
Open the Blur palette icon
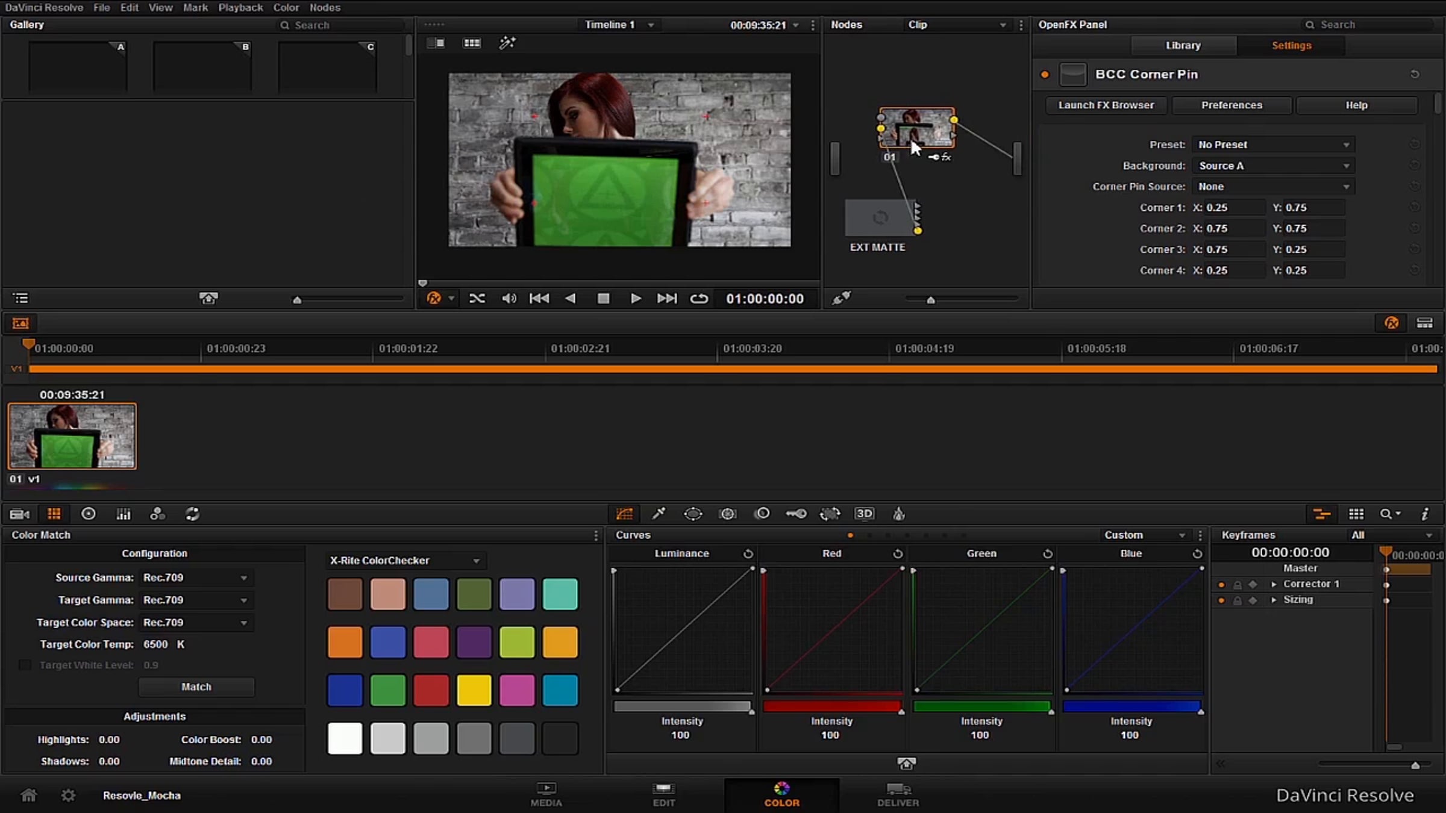click(762, 514)
